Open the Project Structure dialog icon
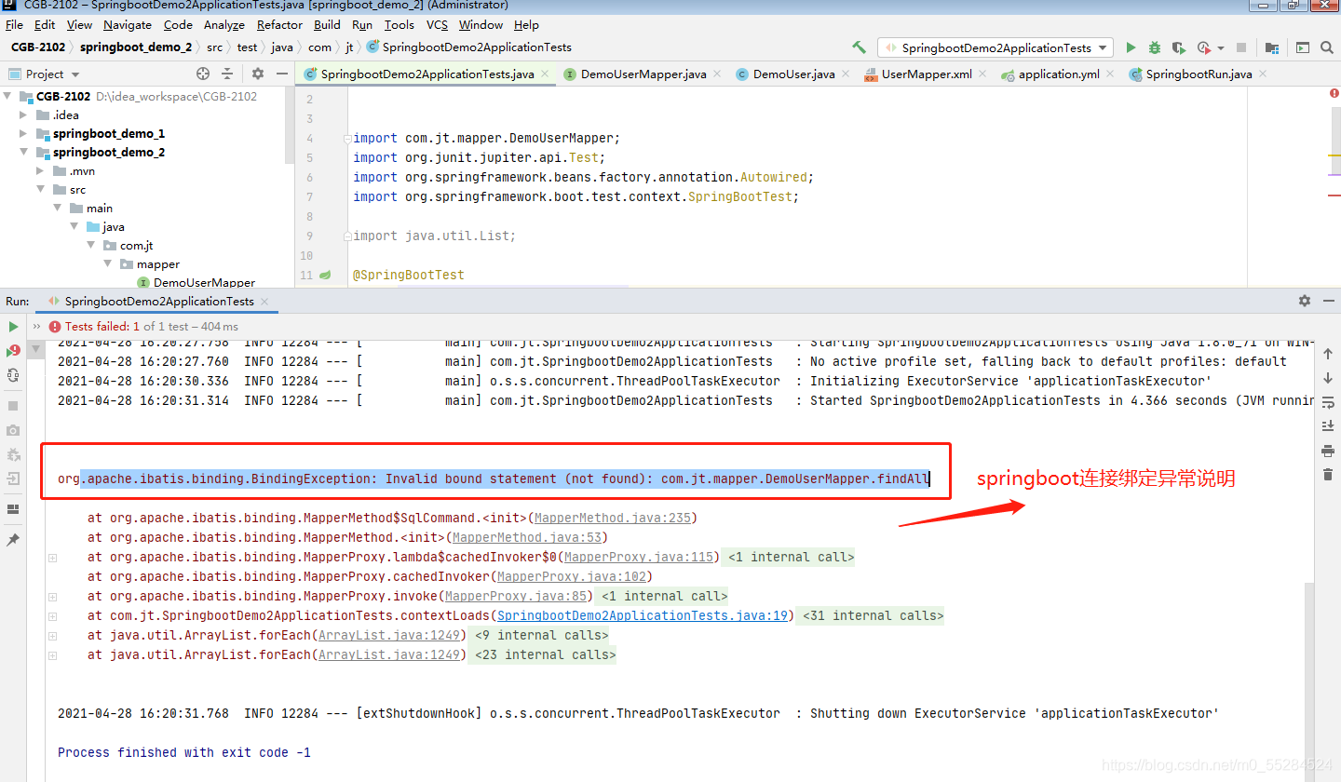1341x782 pixels. pyautogui.click(x=1272, y=47)
